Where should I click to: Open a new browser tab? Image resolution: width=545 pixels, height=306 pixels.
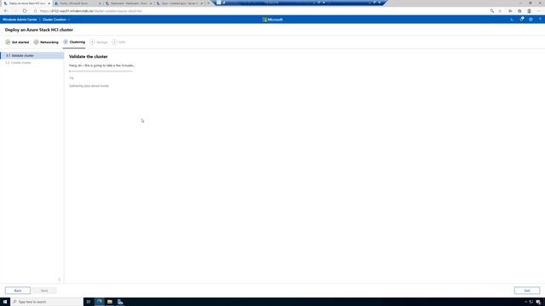coord(208,3)
